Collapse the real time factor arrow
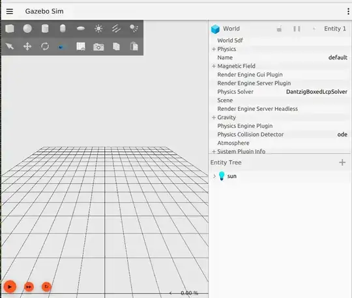The image size is (352, 298). click(x=170, y=293)
